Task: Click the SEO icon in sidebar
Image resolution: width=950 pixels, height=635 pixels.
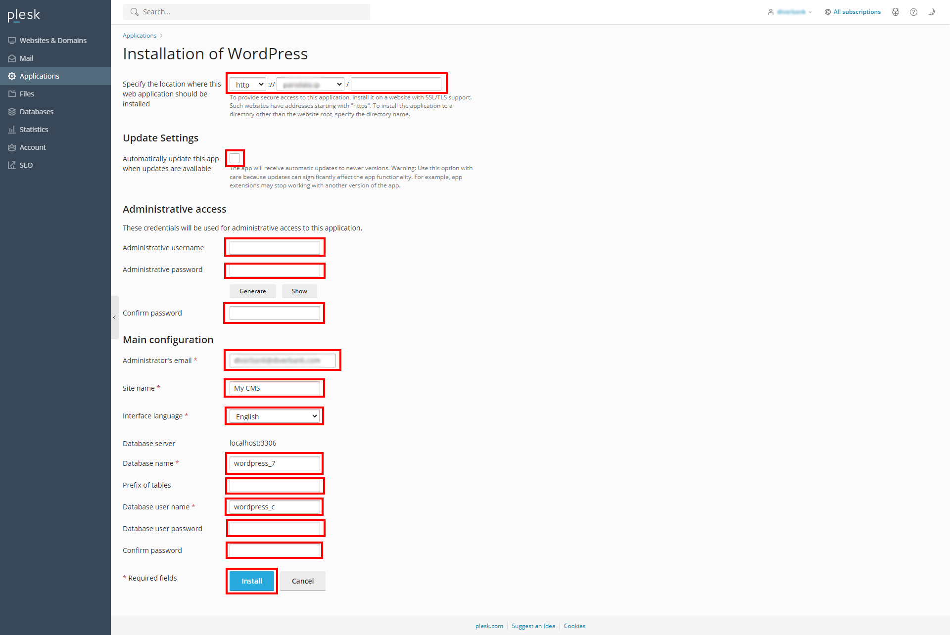Action: pos(12,165)
